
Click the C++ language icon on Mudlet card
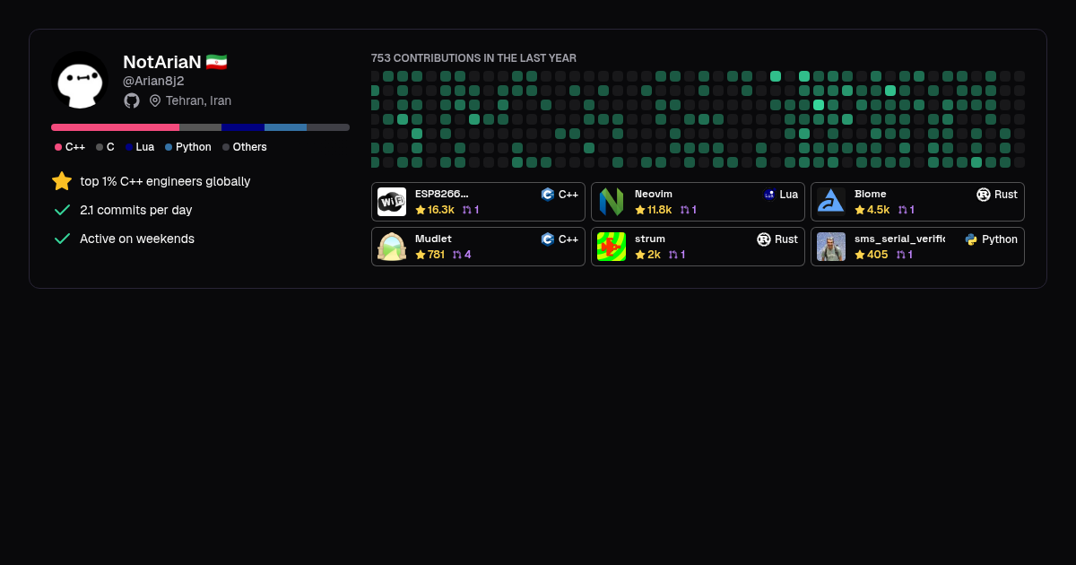click(547, 239)
